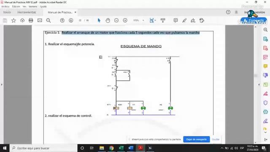The image size is (270, 152).
Task: Open Cortana circle icon in taskbar
Action: click(x=82, y=148)
